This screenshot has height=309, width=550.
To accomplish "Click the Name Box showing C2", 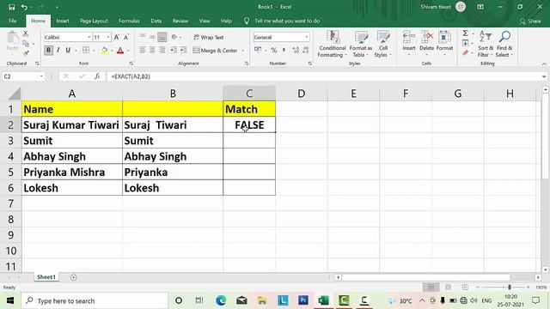I will 23,76.
